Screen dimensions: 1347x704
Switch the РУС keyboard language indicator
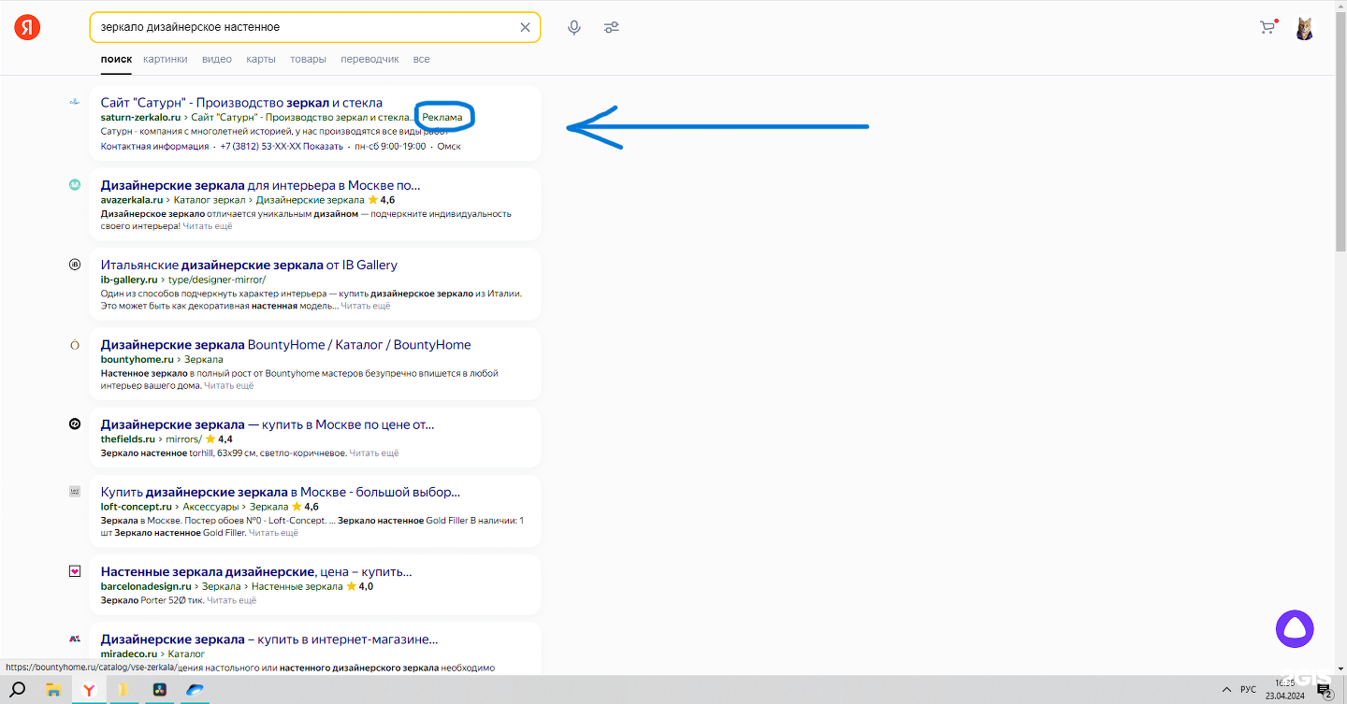1248,690
